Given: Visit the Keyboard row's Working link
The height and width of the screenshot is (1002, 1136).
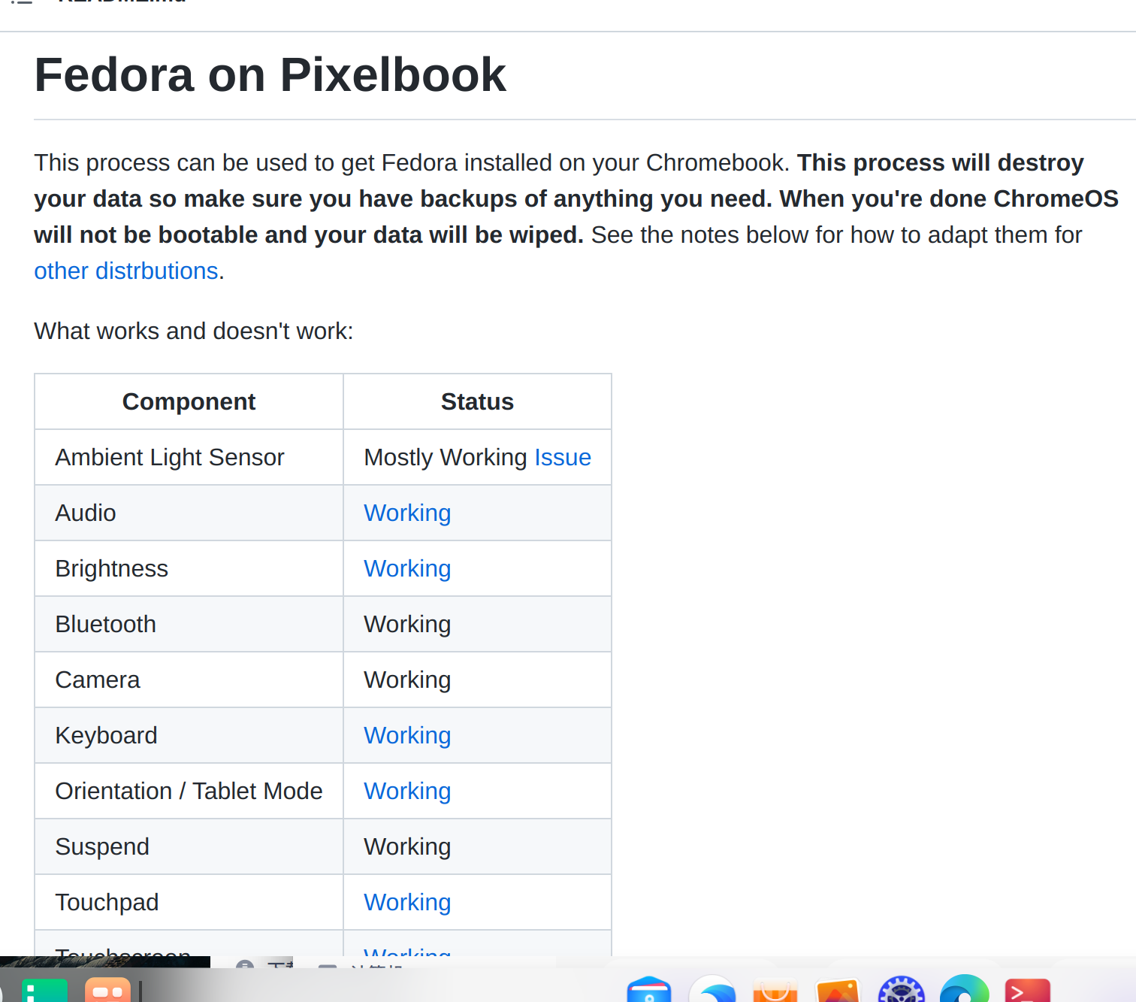Looking at the screenshot, I should [407, 735].
